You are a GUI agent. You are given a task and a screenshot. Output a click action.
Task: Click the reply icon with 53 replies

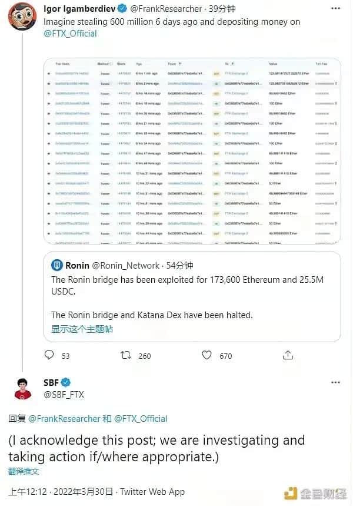(49, 355)
